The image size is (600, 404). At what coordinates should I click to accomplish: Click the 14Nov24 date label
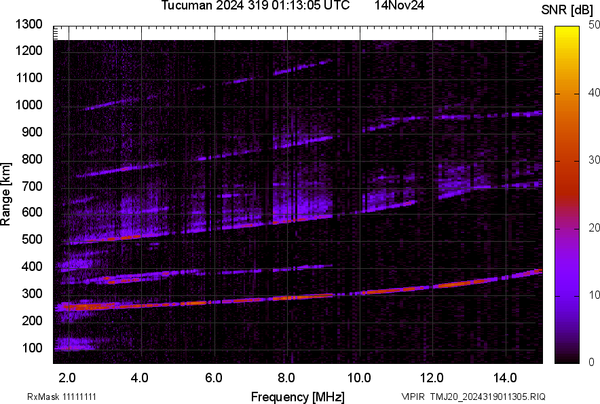click(399, 5)
